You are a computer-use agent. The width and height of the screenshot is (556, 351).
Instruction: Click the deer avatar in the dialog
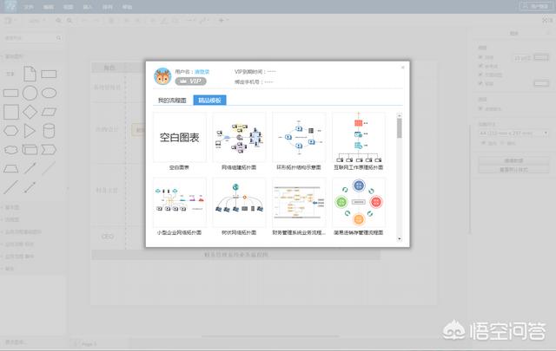tap(162, 76)
